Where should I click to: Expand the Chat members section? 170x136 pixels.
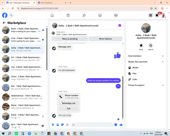point(146,56)
